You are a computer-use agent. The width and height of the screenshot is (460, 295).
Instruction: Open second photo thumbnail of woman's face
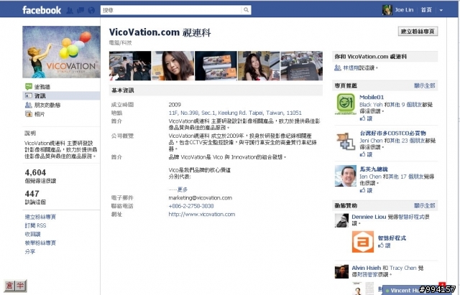click(173, 65)
